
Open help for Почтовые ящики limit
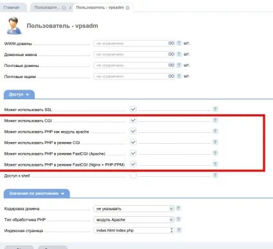click(x=179, y=76)
